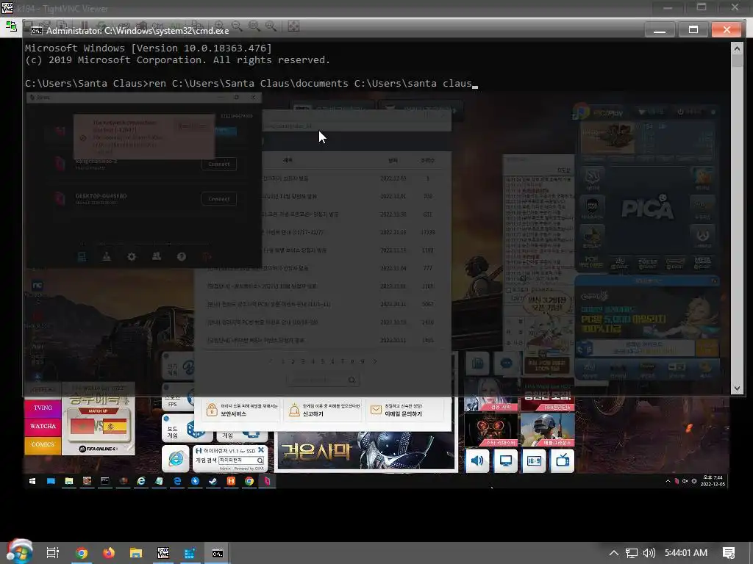The image size is (753, 564).
Task: Click the TV button on remote desktop panel
Action: [563, 461]
